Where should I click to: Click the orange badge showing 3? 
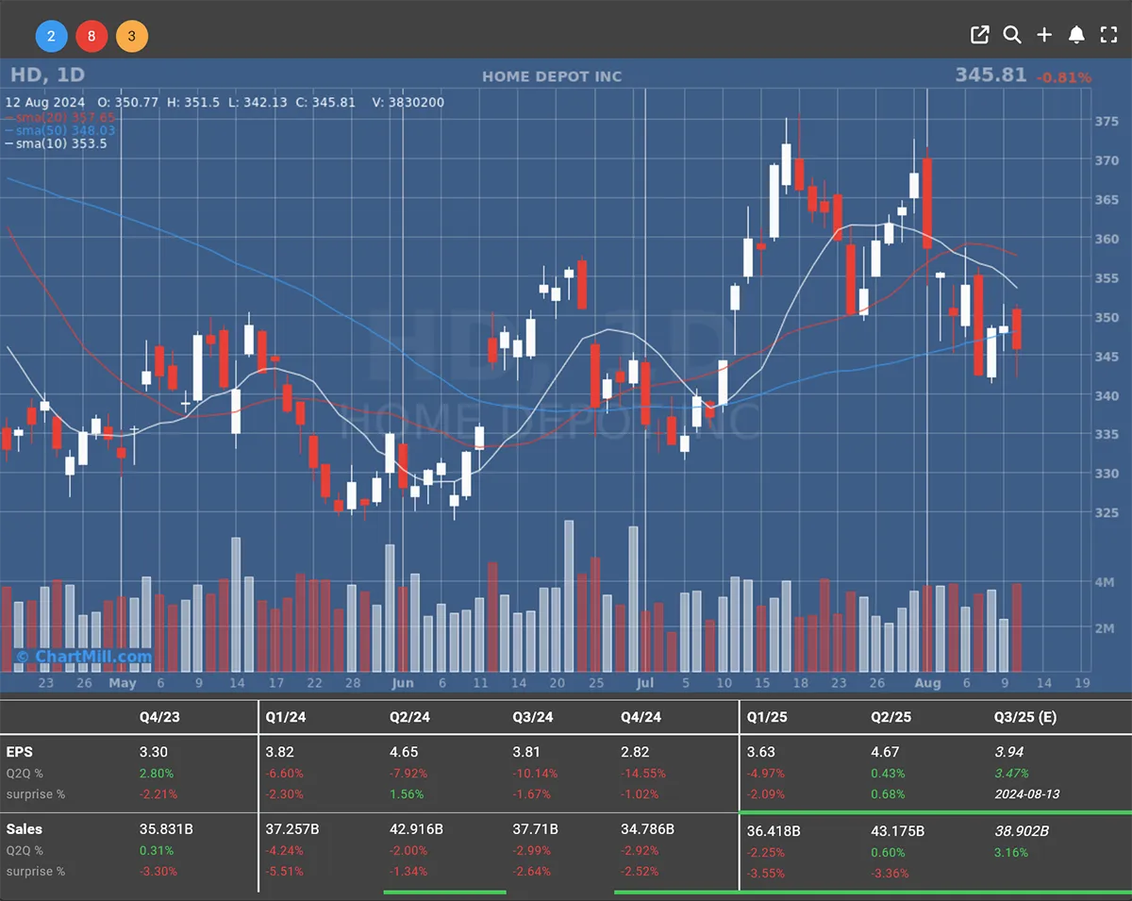click(x=132, y=37)
